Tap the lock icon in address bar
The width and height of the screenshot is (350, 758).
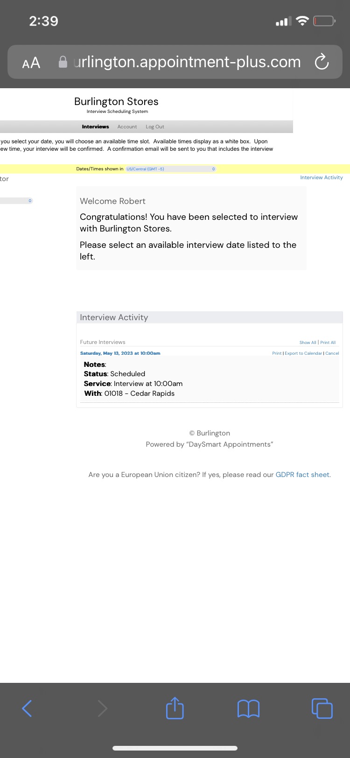click(63, 62)
